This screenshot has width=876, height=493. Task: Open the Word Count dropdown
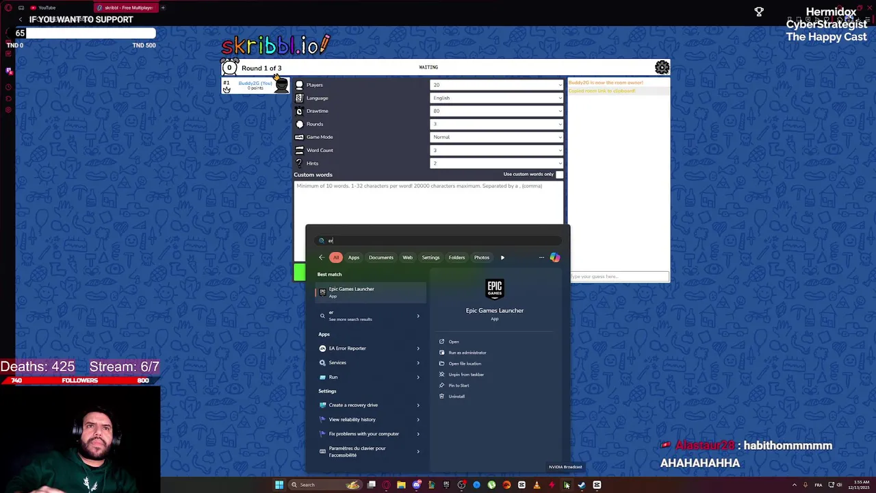click(x=497, y=150)
